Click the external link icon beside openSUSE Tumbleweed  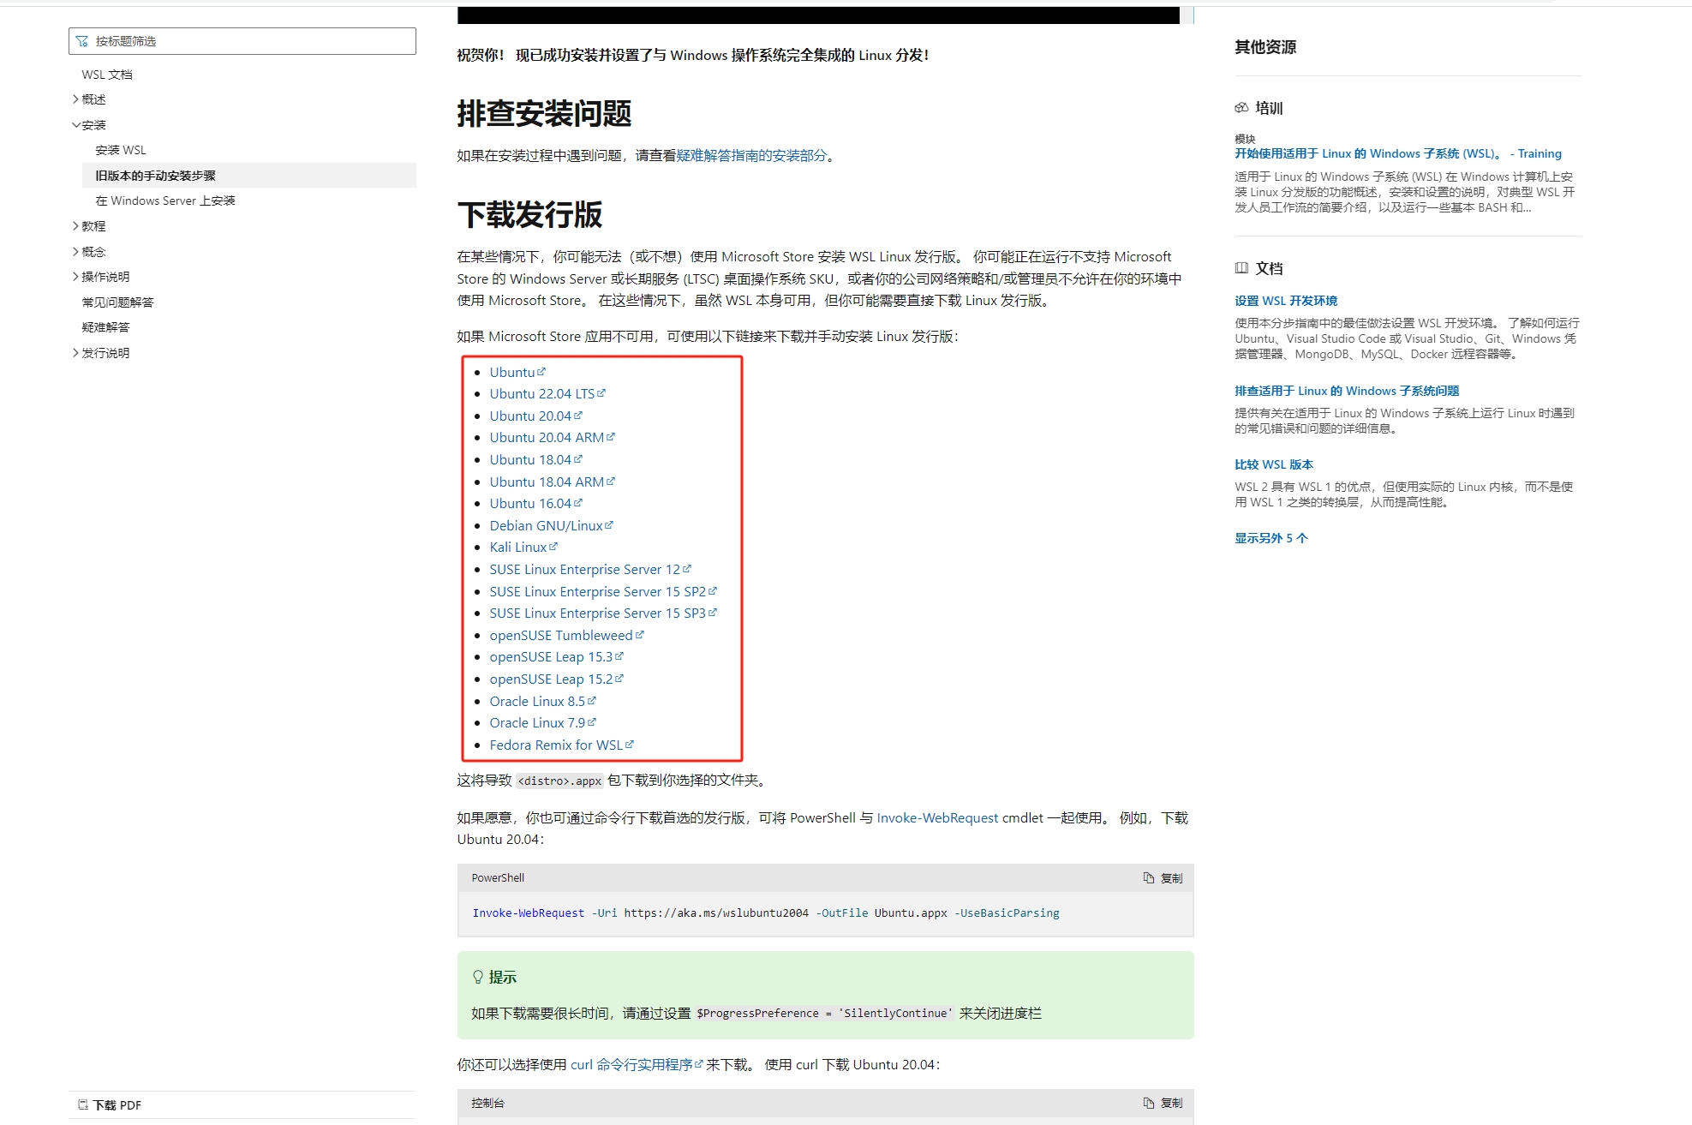point(640,634)
